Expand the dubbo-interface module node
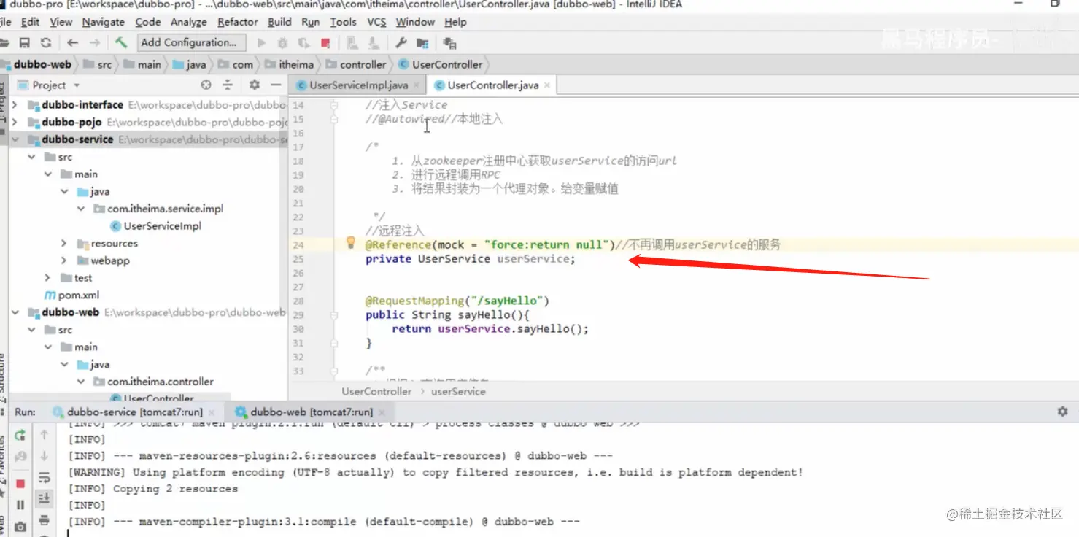The image size is (1079, 537). pyautogui.click(x=14, y=104)
